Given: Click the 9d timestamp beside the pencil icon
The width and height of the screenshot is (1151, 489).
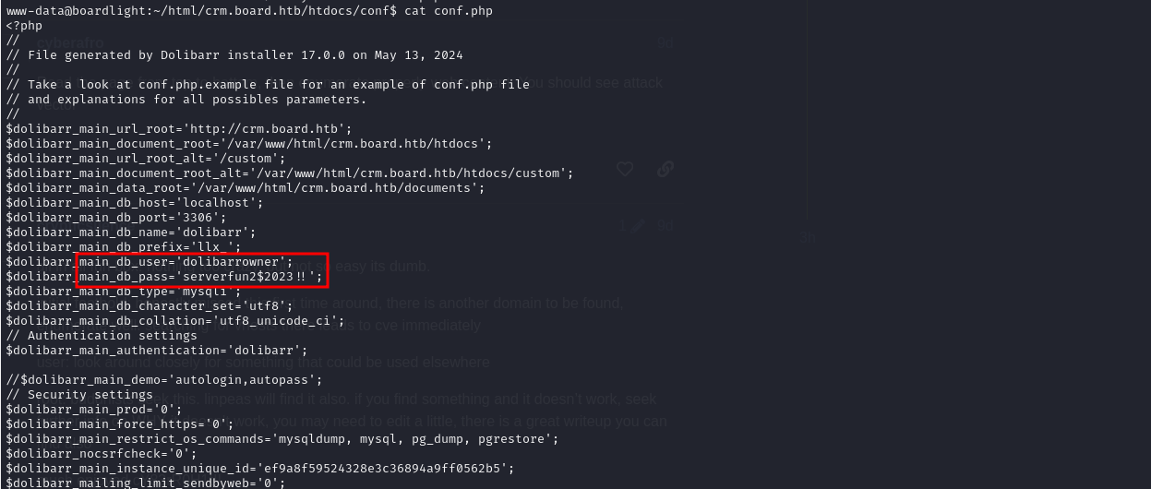Looking at the screenshot, I should [663, 226].
